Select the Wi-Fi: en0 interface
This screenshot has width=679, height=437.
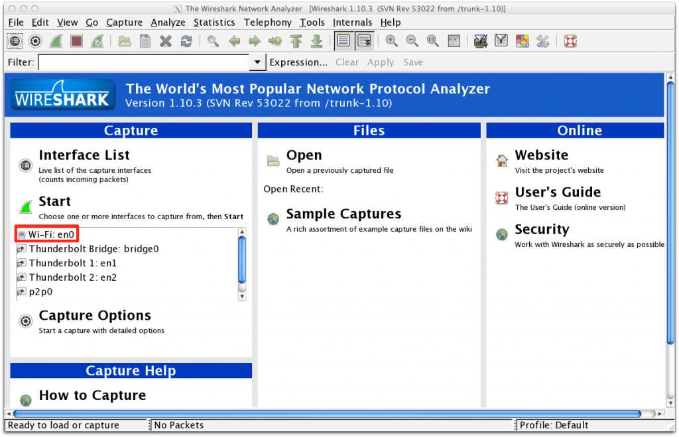(46, 234)
